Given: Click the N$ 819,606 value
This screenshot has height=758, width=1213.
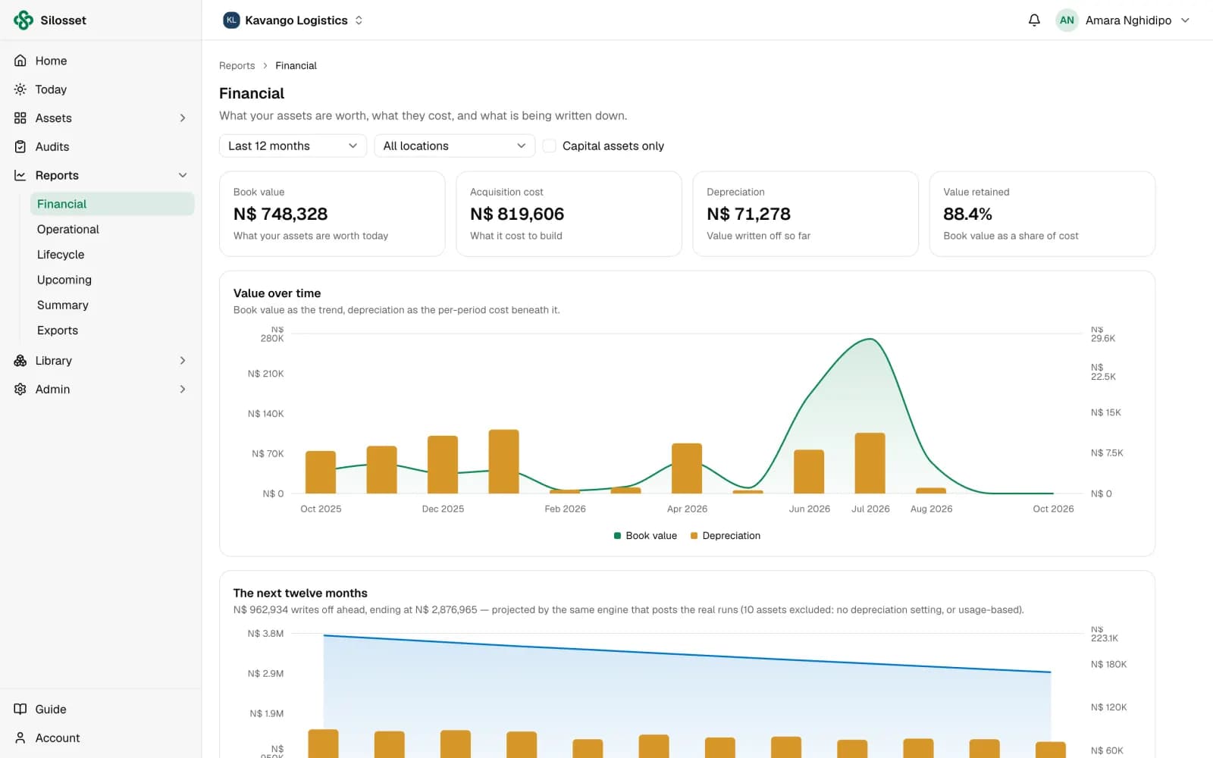Looking at the screenshot, I should (x=517, y=215).
